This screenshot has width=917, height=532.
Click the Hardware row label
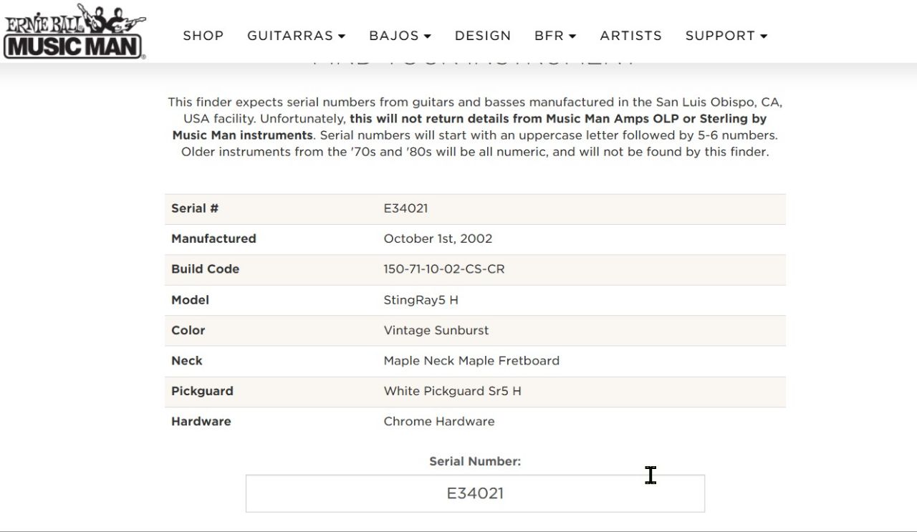[201, 421]
